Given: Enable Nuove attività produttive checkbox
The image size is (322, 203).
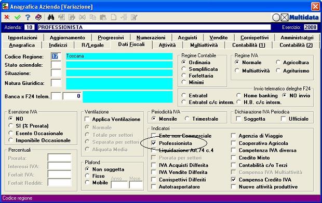Looking at the screenshot, I should (x=233, y=186).
